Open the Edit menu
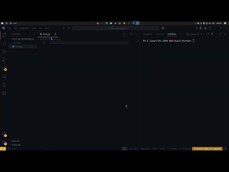This screenshot has width=229, height=172. 15,28
